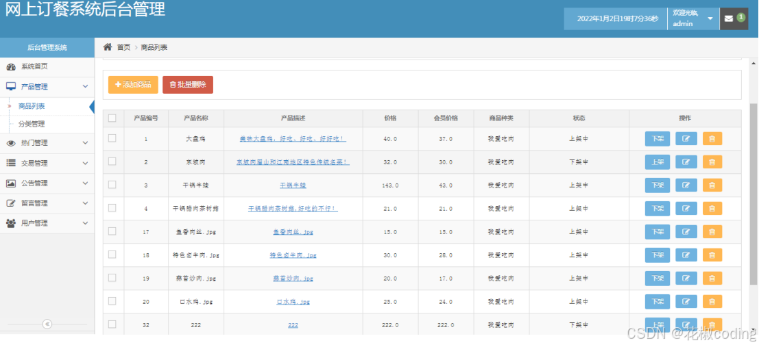Edit product 干锅牛蛙 with pencil icon
The height and width of the screenshot is (347, 759).
point(686,185)
